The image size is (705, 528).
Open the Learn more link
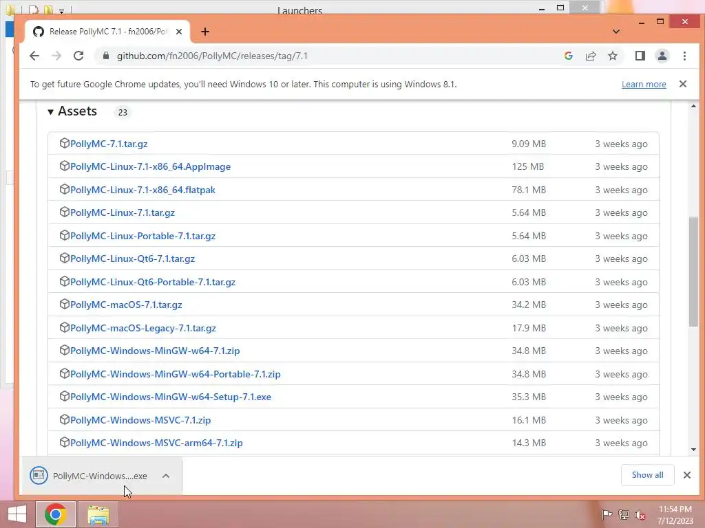[644, 84]
